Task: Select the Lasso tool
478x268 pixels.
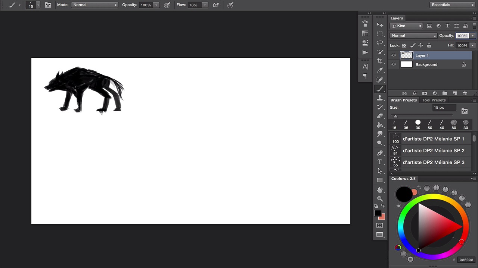Action: [x=380, y=43]
